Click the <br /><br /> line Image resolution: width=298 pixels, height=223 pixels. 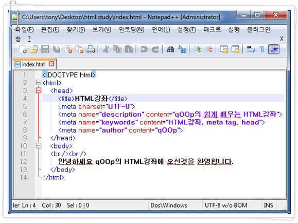[68, 154]
